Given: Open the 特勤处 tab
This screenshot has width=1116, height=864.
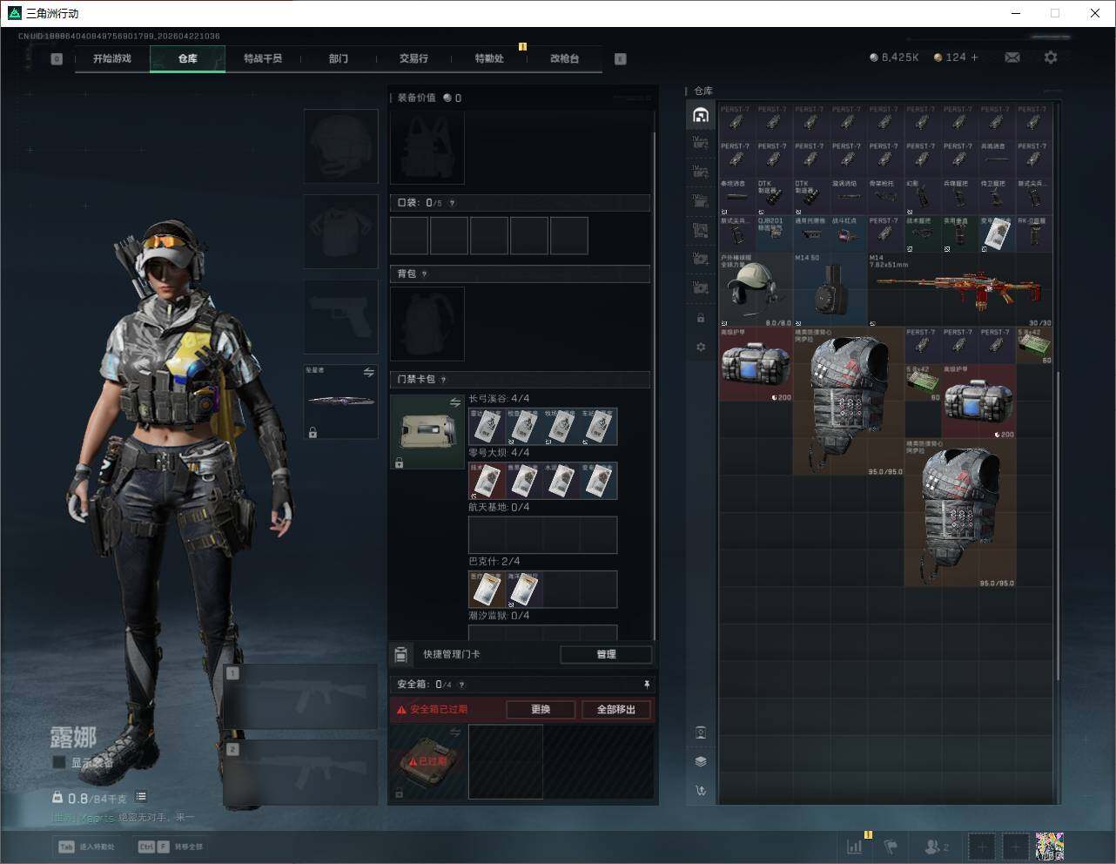Looking at the screenshot, I should click(x=489, y=58).
